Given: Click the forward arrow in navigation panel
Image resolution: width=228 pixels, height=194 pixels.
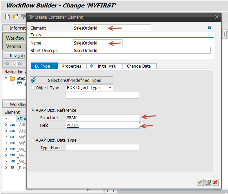Looking at the screenshot, I should tap(20, 64).
